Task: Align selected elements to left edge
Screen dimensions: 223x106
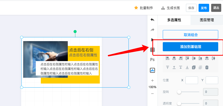Action: click(168, 58)
